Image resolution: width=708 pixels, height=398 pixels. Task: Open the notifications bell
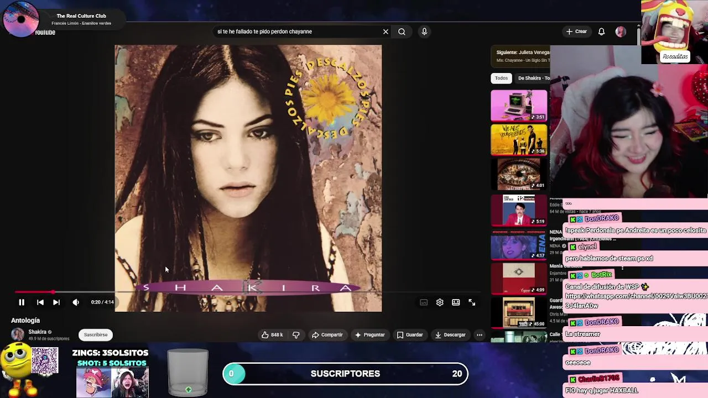[601, 32]
